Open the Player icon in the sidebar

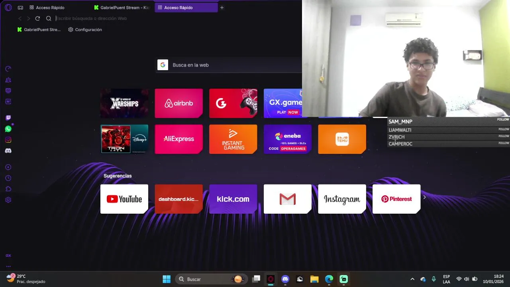coord(8,167)
